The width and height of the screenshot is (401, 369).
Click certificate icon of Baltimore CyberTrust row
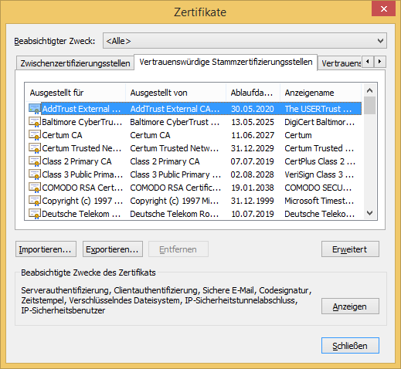(x=35, y=122)
